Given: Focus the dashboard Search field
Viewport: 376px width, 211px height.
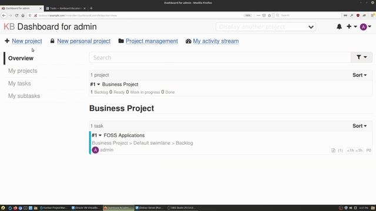Looking at the screenshot, I should point(220,57).
